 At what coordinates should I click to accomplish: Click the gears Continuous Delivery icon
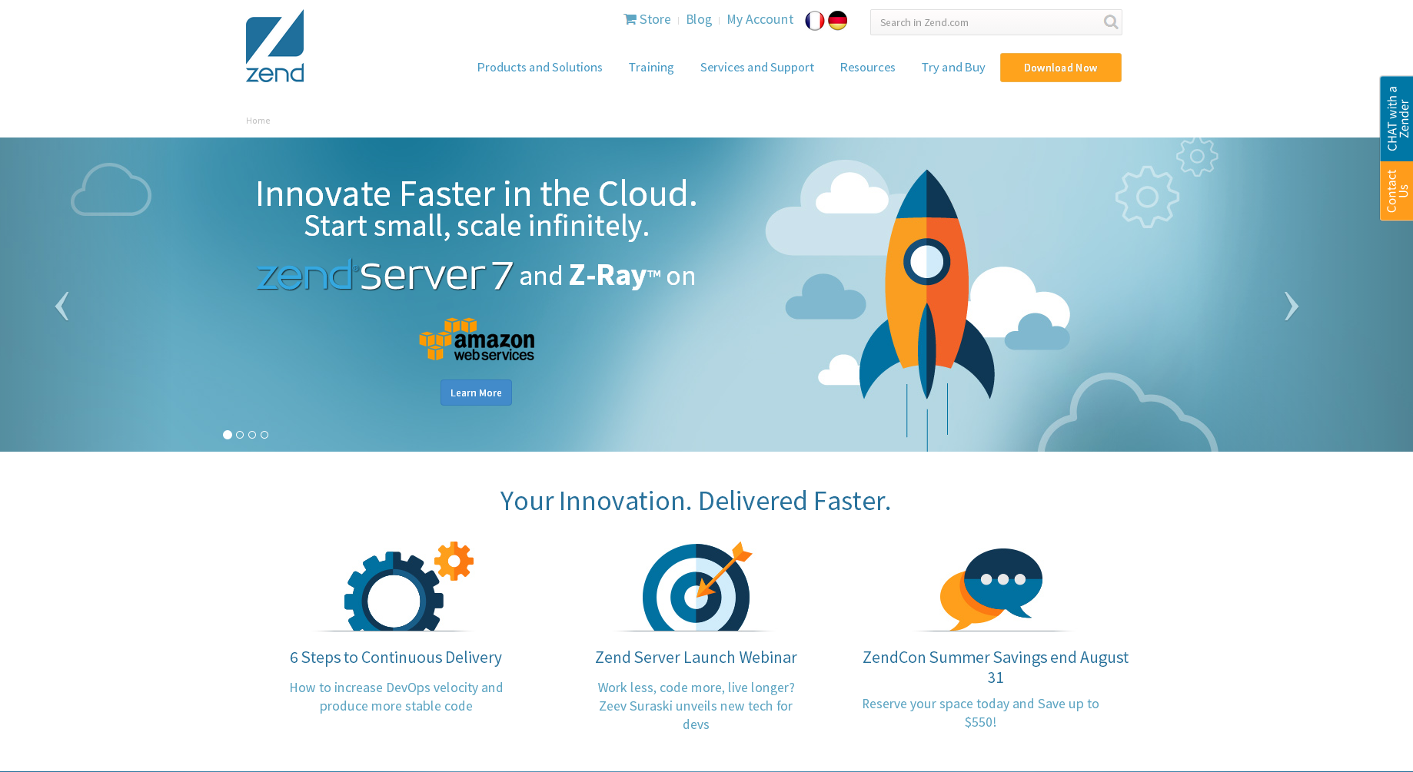click(x=408, y=586)
